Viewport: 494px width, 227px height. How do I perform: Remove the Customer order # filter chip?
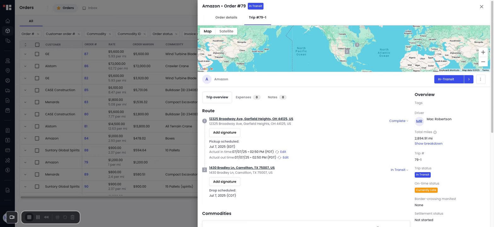(x=79, y=34)
